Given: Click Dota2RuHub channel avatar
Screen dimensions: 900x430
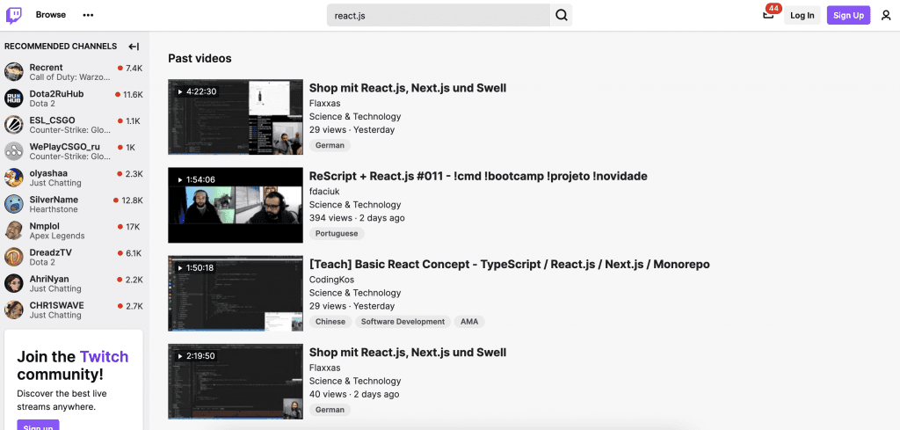Looking at the screenshot, I should coord(14,98).
